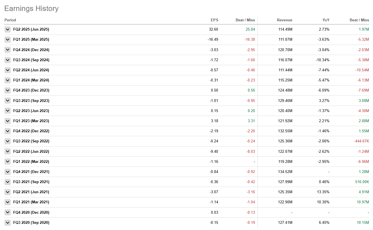Viewport: 373px width, 230px height.
Task: Show details for FQ4 2023 (Dec 2023)
Action: tap(8, 90)
